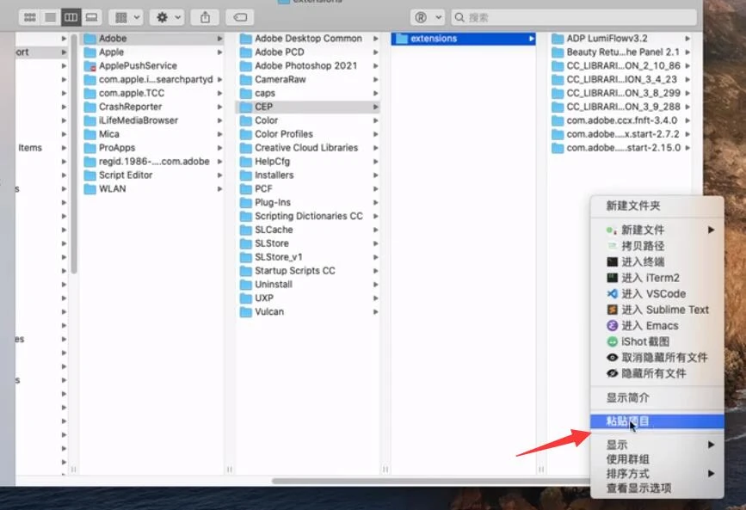The image size is (746, 510).
Task: Expand the UXP folder arrow
Action: point(376,298)
